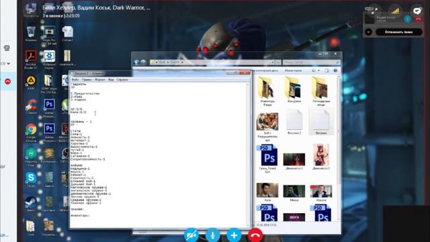This screenshot has height=242, width=430.
Task: Select the CCleaner desktop shortcut
Action: 31,107
